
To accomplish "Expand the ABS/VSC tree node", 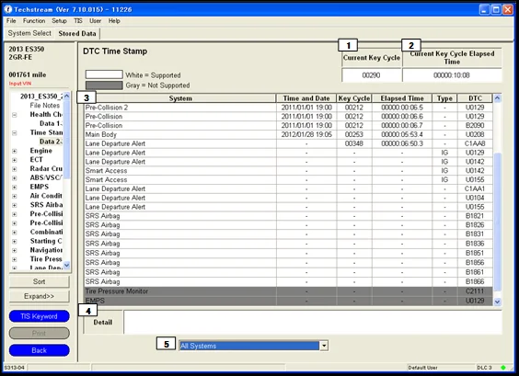I will tap(14, 178).
